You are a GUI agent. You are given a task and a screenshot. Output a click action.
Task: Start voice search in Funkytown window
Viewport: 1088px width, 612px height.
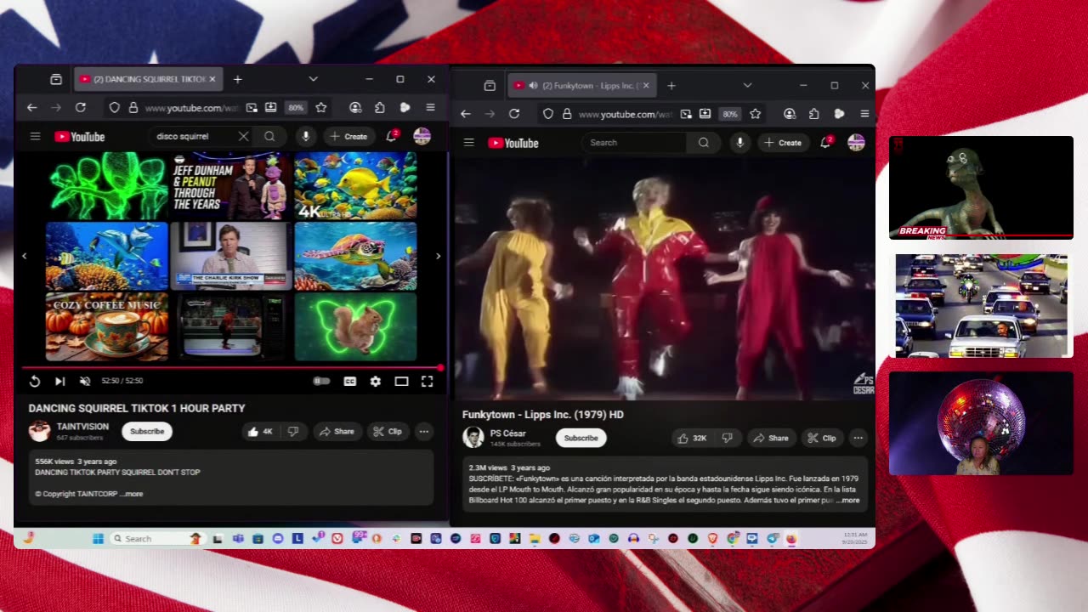tap(740, 143)
